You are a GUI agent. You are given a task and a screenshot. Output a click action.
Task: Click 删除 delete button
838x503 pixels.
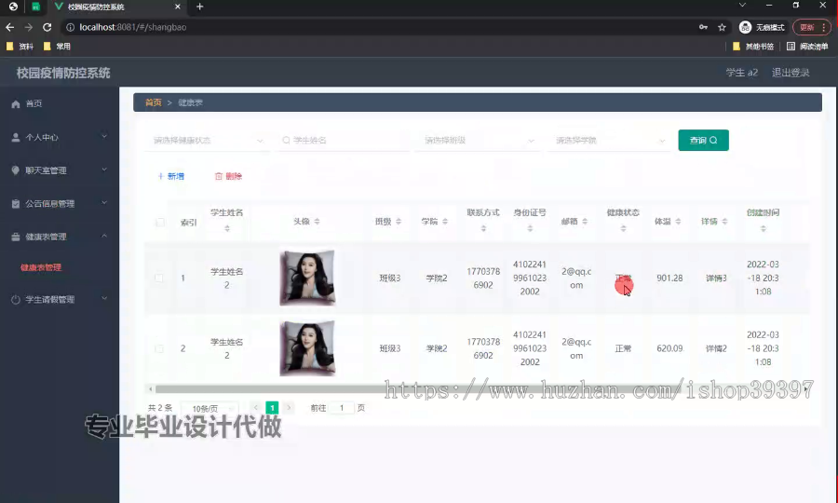click(228, 176)
